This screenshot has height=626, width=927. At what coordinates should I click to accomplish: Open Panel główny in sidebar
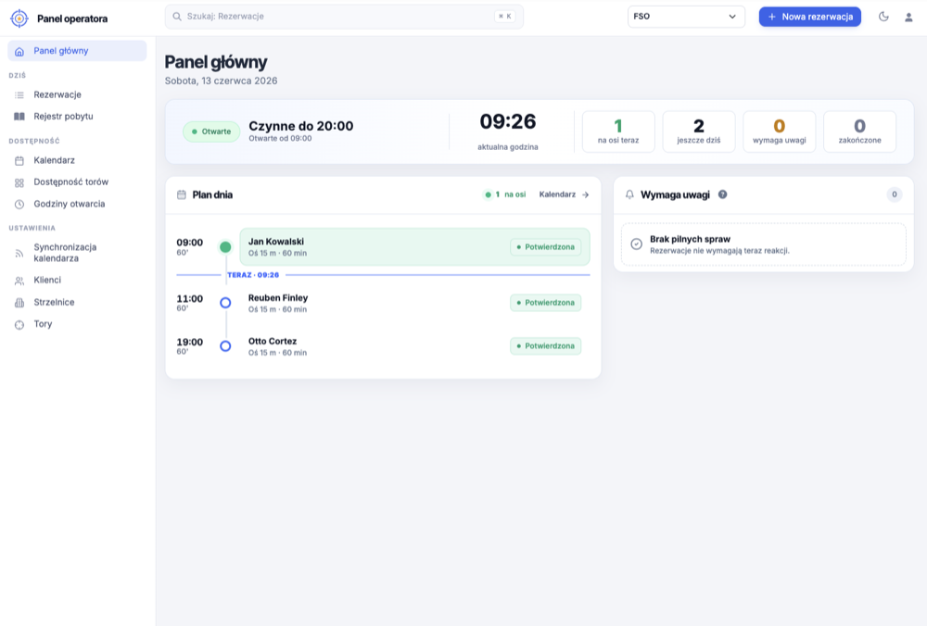click(77, 51)
